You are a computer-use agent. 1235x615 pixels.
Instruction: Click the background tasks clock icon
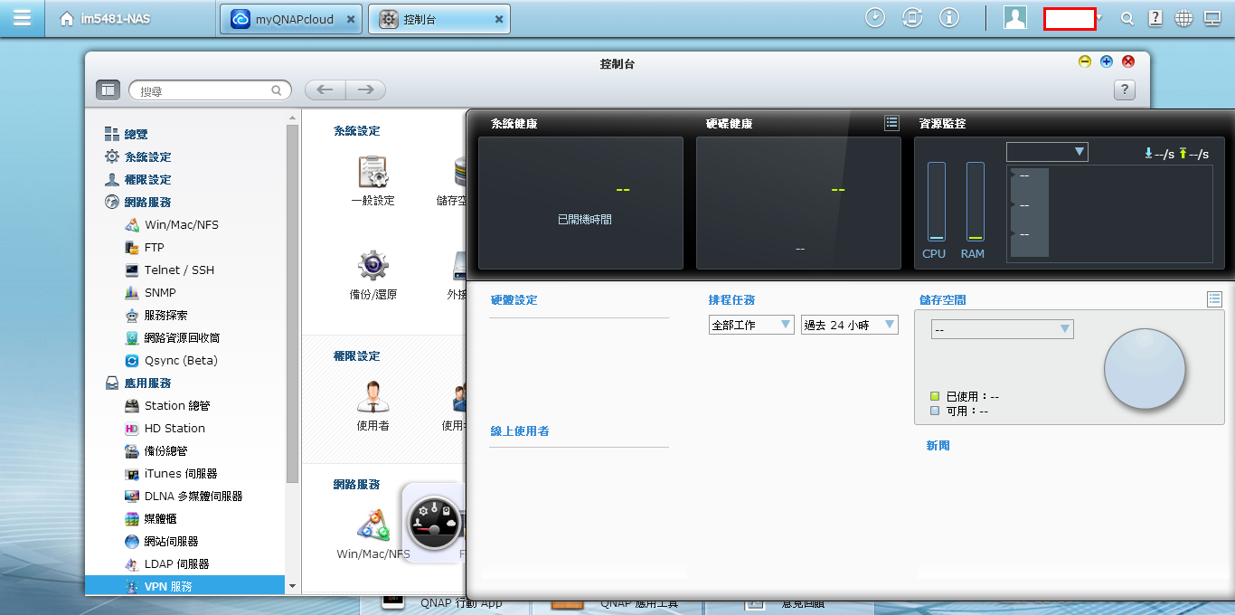(x=874, y=18)
